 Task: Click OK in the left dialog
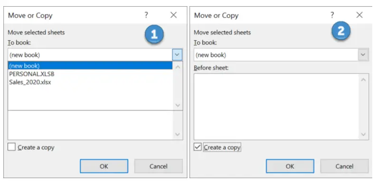coord(104,166)
